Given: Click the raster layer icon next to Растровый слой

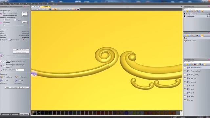Looking at the screenshot, I should [185, 41].
